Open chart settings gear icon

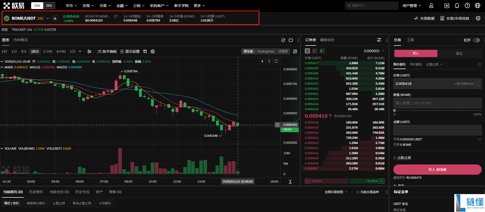153,51
